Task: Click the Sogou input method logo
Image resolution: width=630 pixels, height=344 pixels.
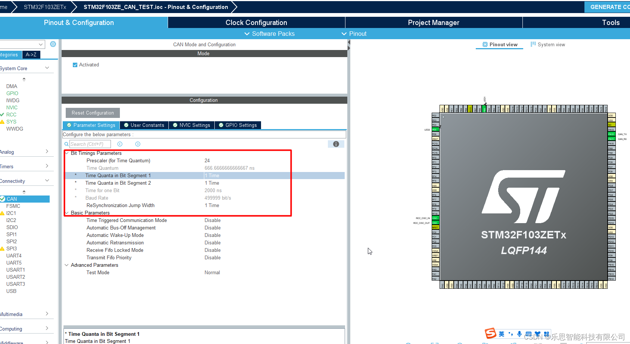Action: click(490, 333)
